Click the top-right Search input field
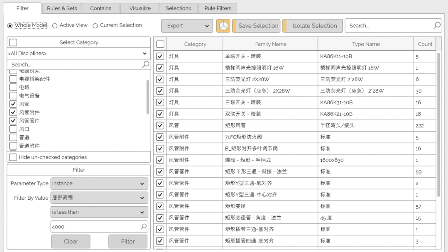 tap(394, 26)
